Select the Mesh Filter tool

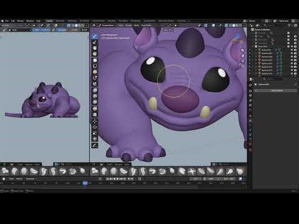95,90
